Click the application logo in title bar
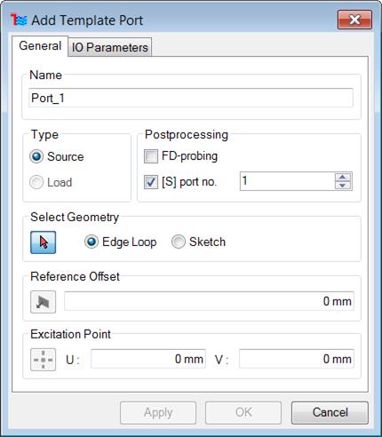 pyautogui.click(x=19, y=20)
